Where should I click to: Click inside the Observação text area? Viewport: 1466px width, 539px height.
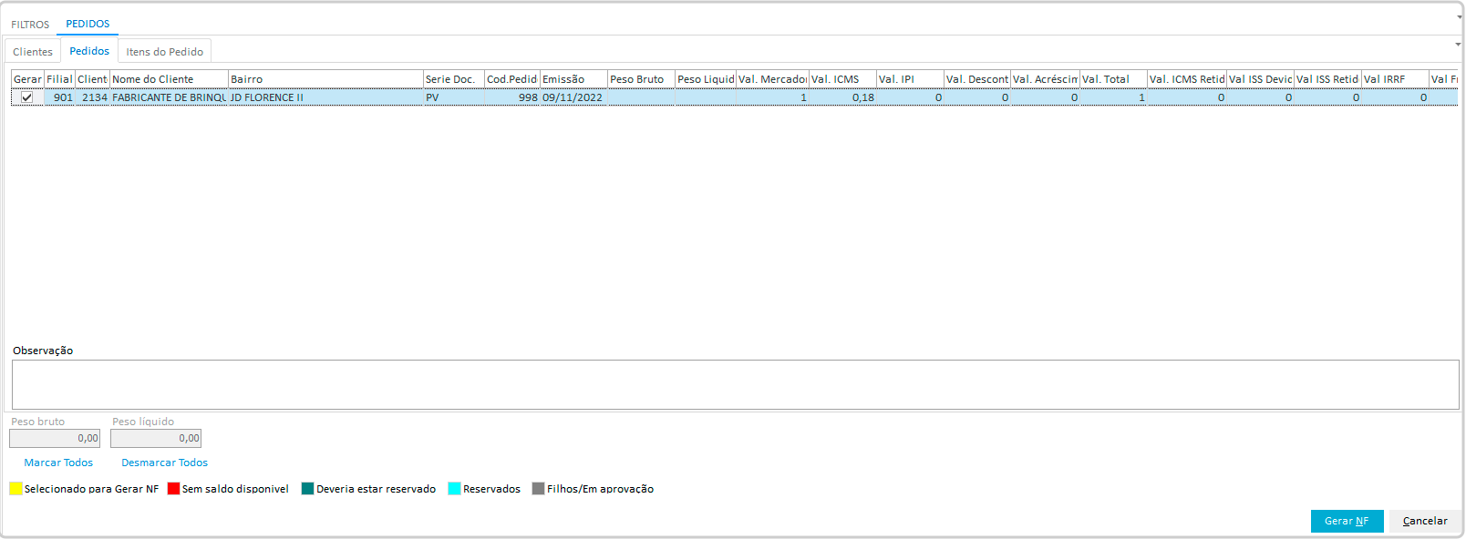tap(734, 384)
